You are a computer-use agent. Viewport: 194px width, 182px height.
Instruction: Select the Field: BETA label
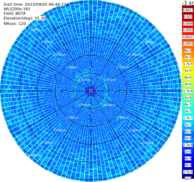[x=15, y=13]
